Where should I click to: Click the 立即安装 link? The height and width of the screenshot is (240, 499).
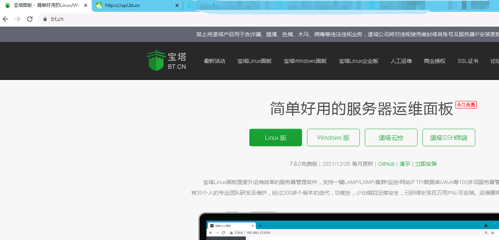(x=426, y=164)
